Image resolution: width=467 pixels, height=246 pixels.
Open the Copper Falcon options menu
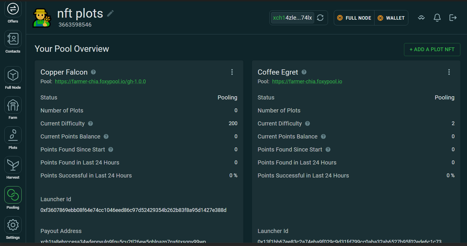232,72
